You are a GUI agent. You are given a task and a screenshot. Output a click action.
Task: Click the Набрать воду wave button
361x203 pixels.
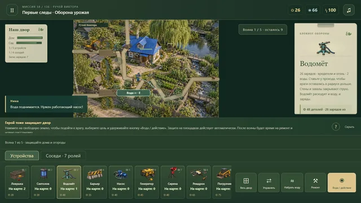point(292,183)
